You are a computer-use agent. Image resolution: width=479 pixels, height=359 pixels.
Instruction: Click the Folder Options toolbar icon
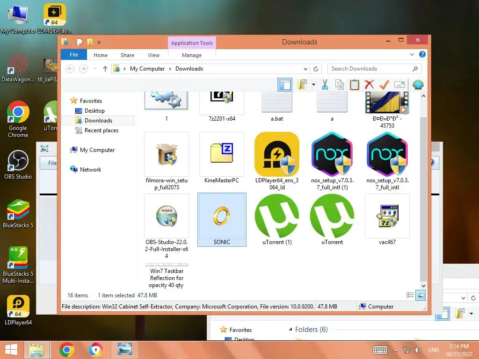click(x=303, y=85)
